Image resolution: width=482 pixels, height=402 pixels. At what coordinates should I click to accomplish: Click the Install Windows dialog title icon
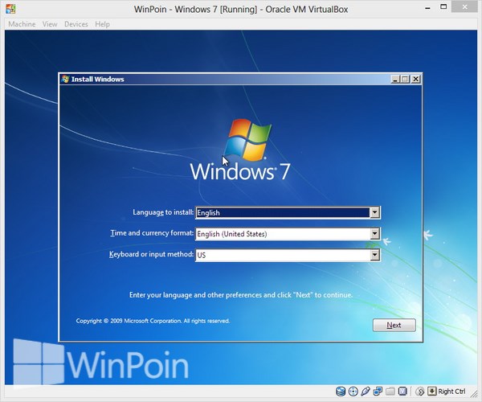[65, 79]
